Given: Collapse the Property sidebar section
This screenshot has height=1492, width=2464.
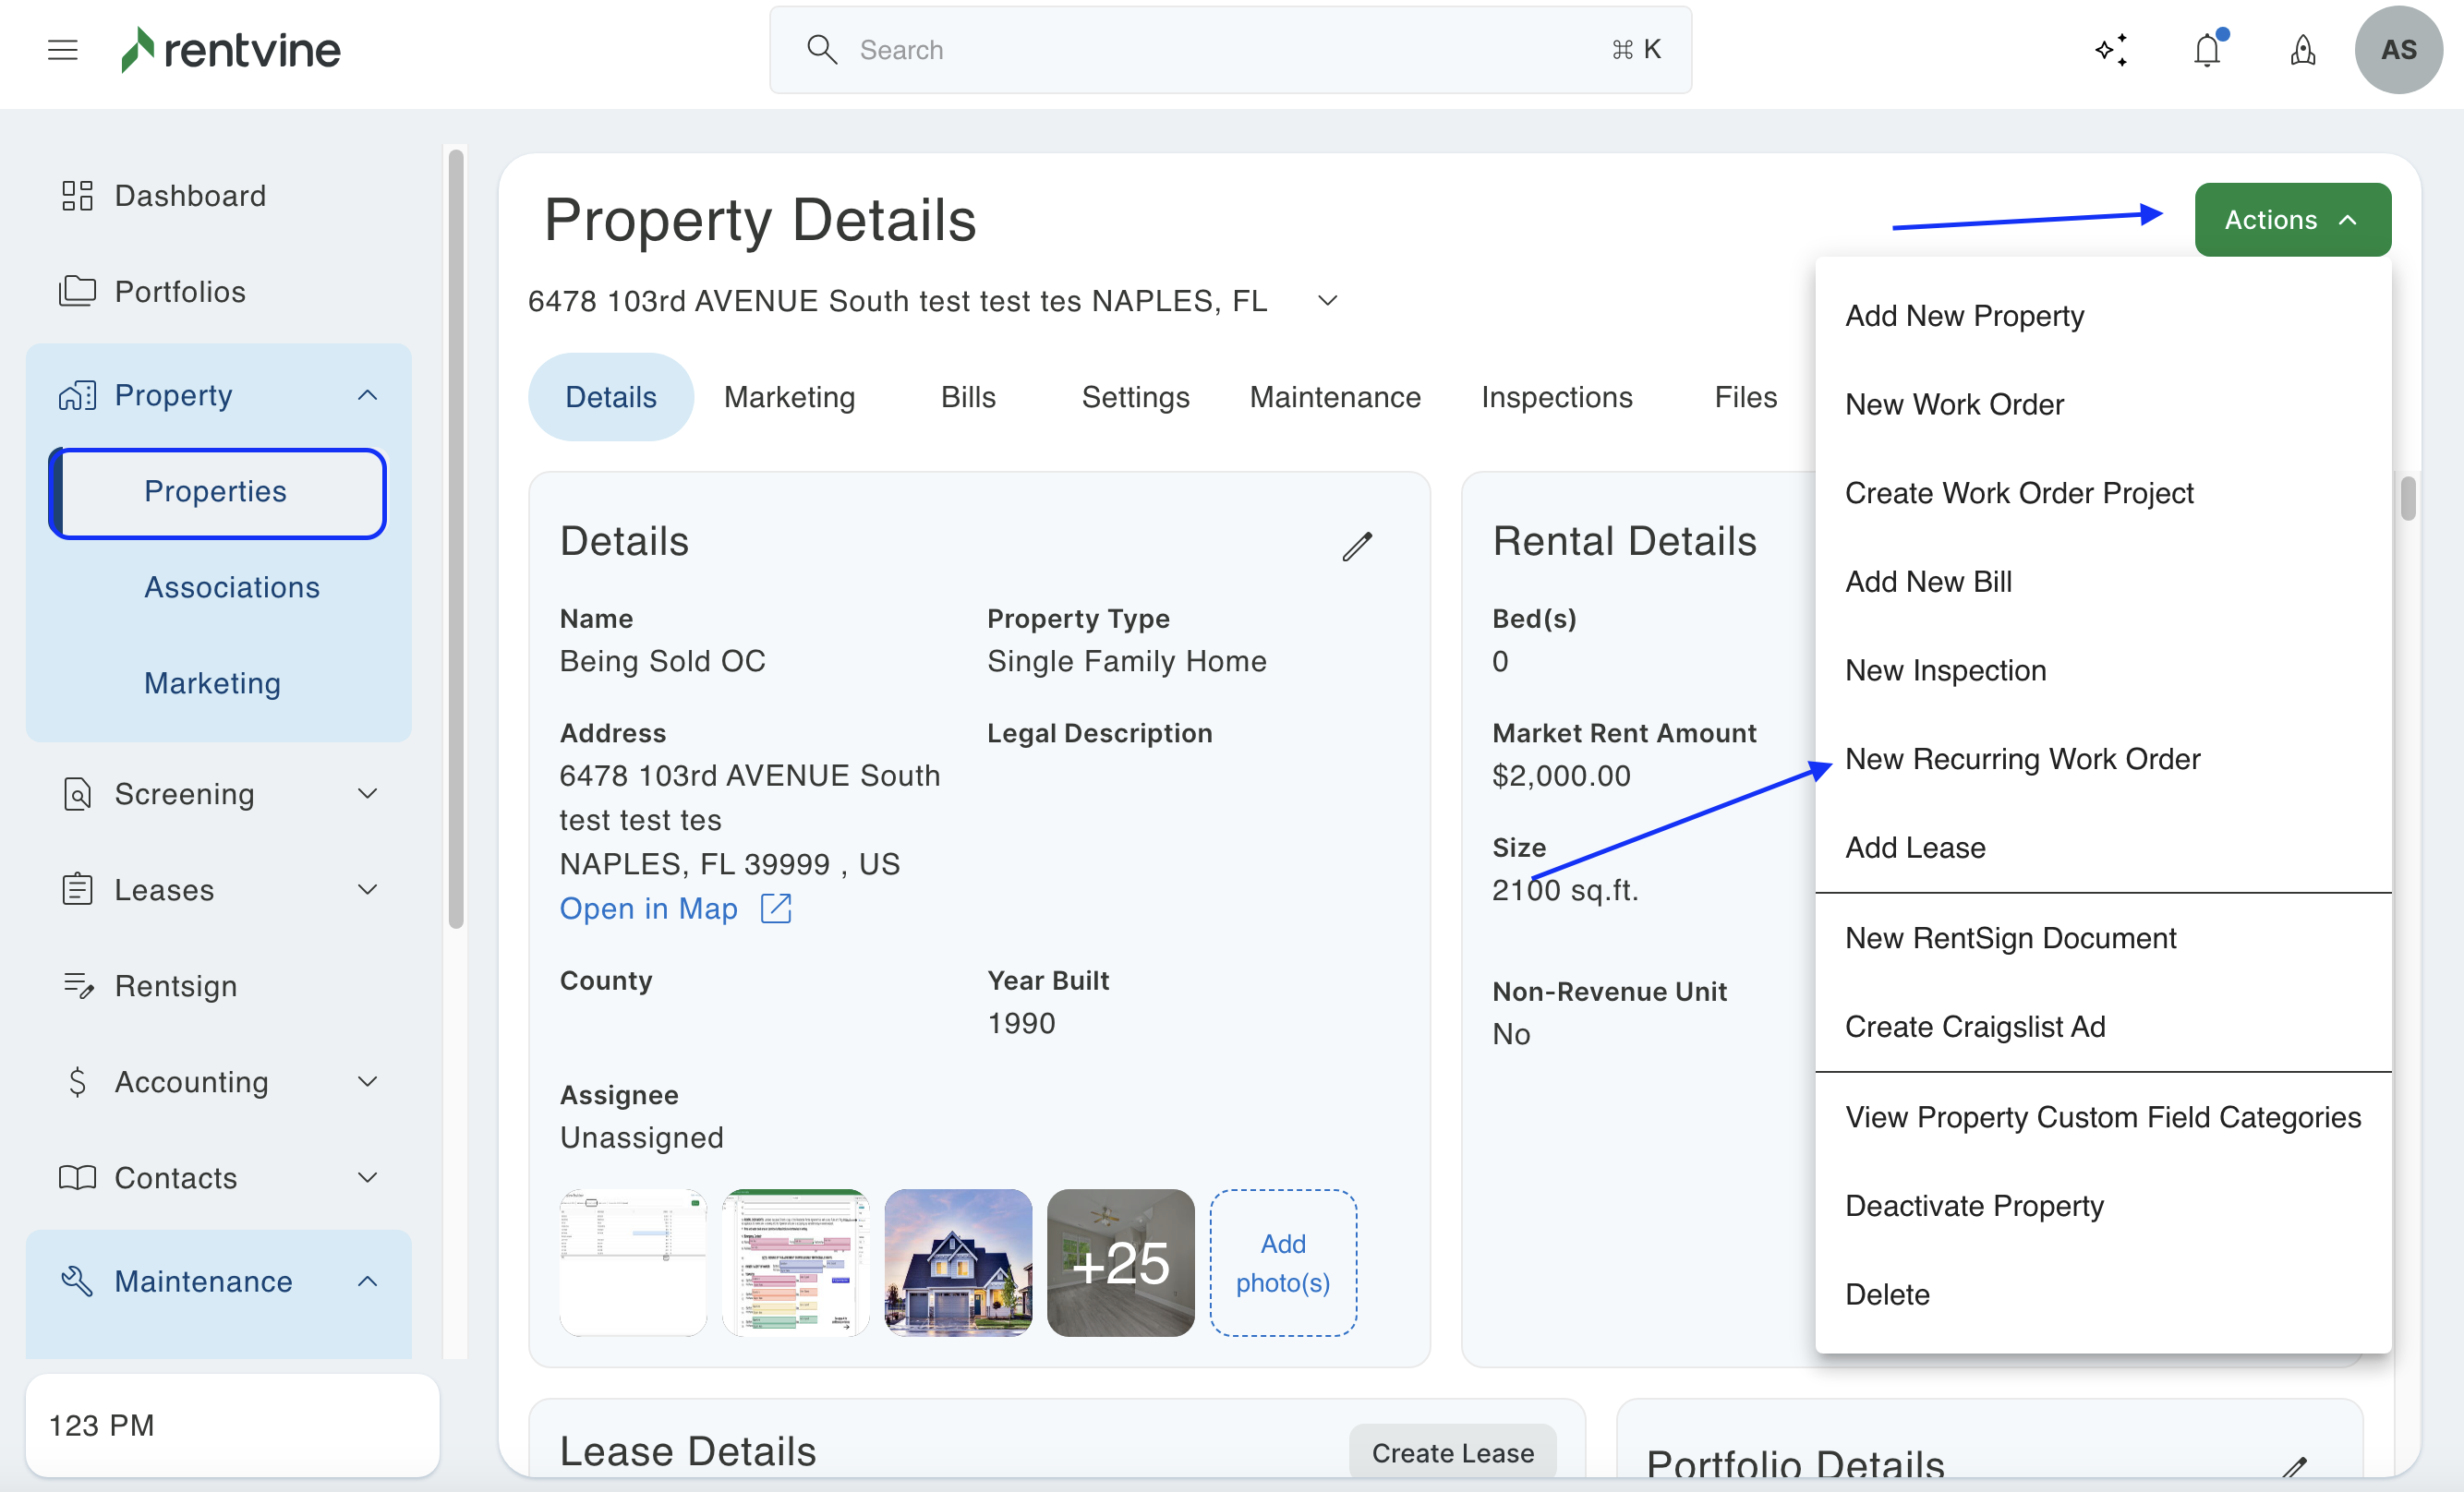Looking at the screenshot, I should (368, 395).
